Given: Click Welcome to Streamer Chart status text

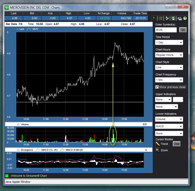Looking at the screenshot, I should coord(29,176).
